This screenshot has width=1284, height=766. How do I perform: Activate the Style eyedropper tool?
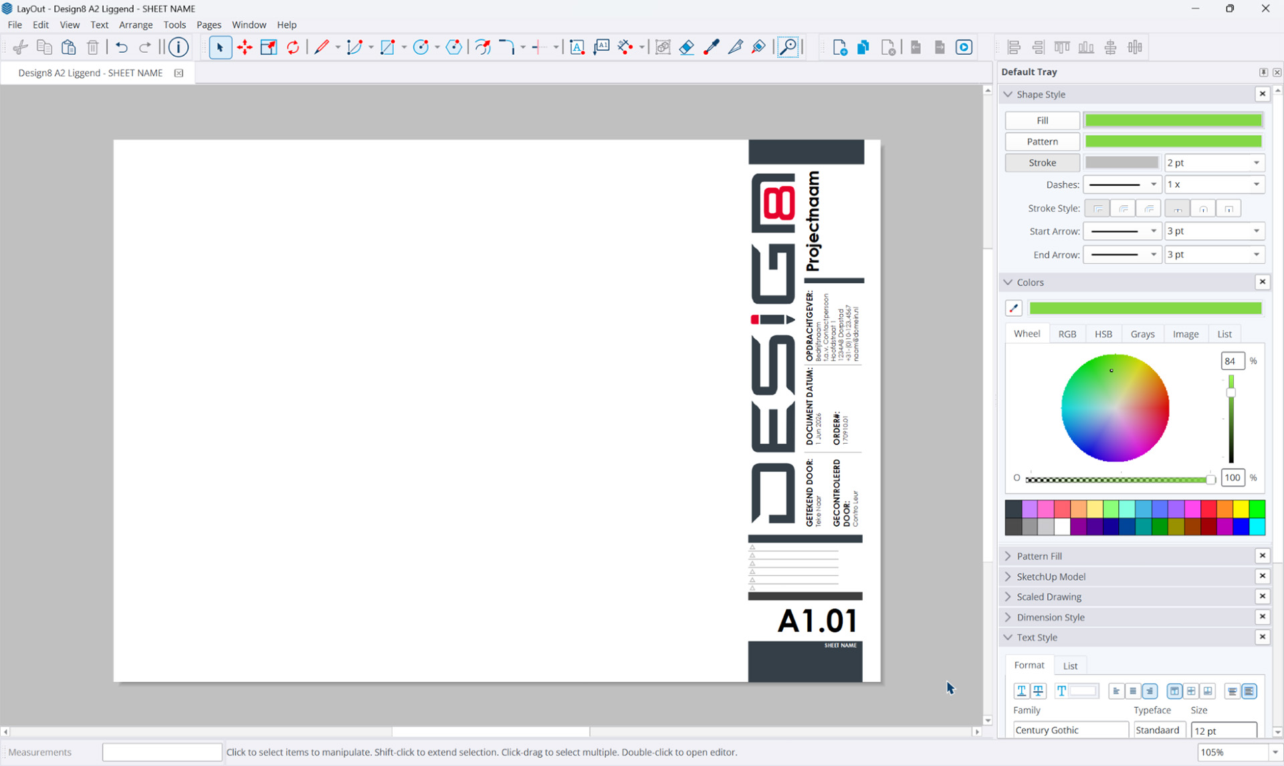pyautogui.click(x=711, y=47)
